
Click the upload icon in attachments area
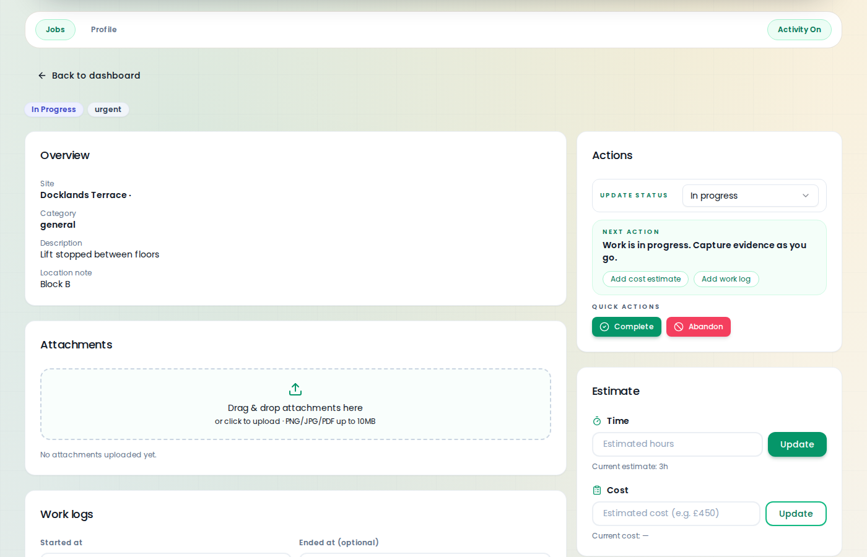click(295, 389)
